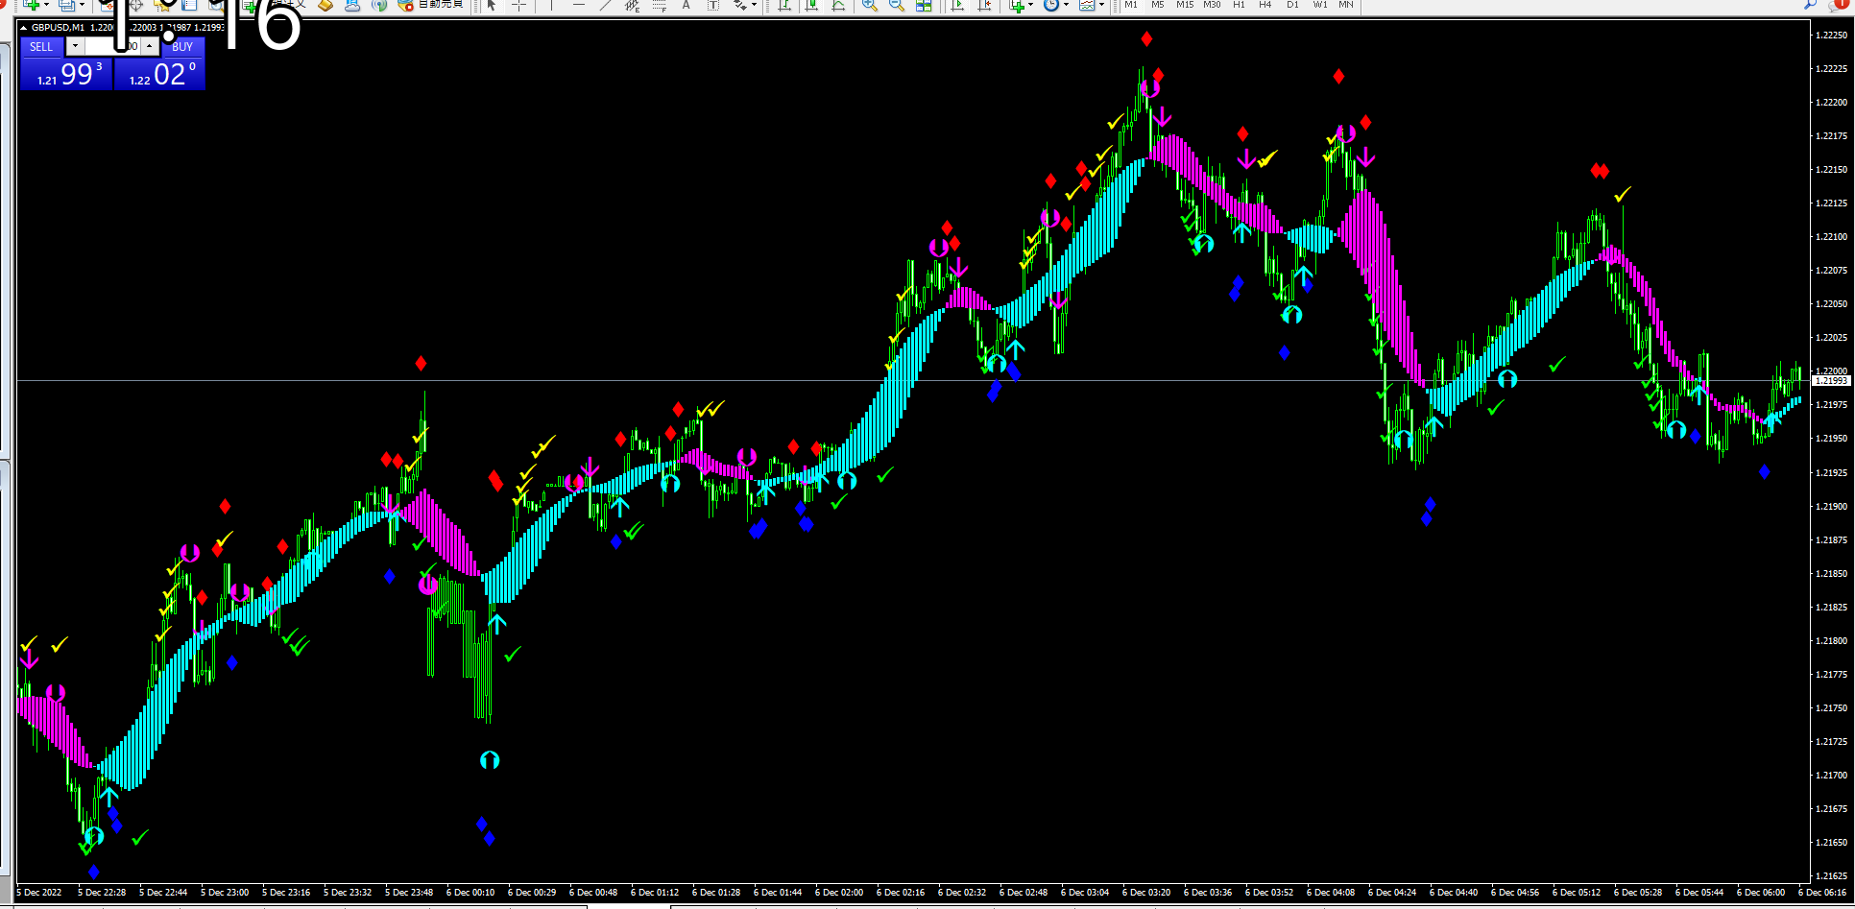
Task: Switch to the M1 timeframe
Action: (x=1131, y=5)
